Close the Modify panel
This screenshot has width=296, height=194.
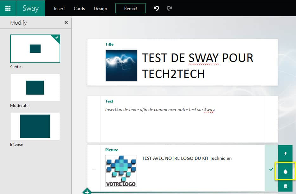tap(66, 22)
